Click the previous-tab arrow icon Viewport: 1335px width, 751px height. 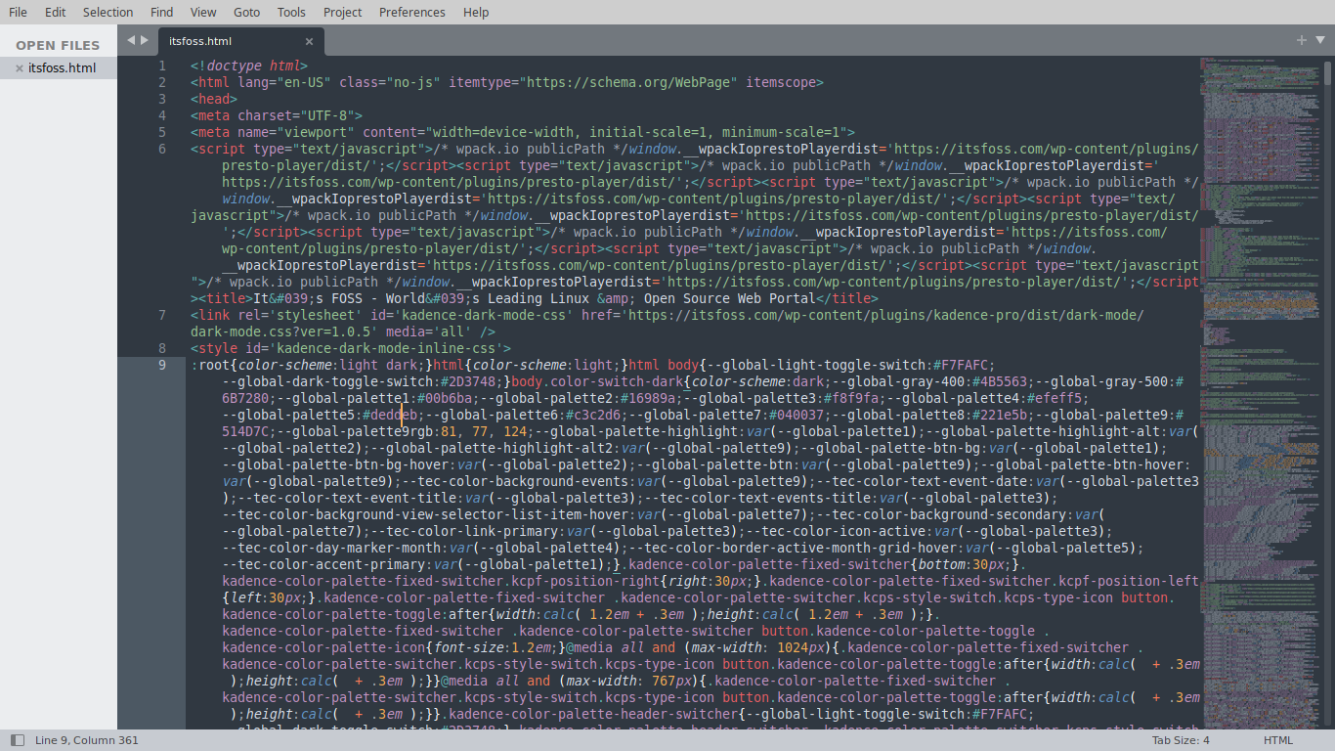click(130, 40)
